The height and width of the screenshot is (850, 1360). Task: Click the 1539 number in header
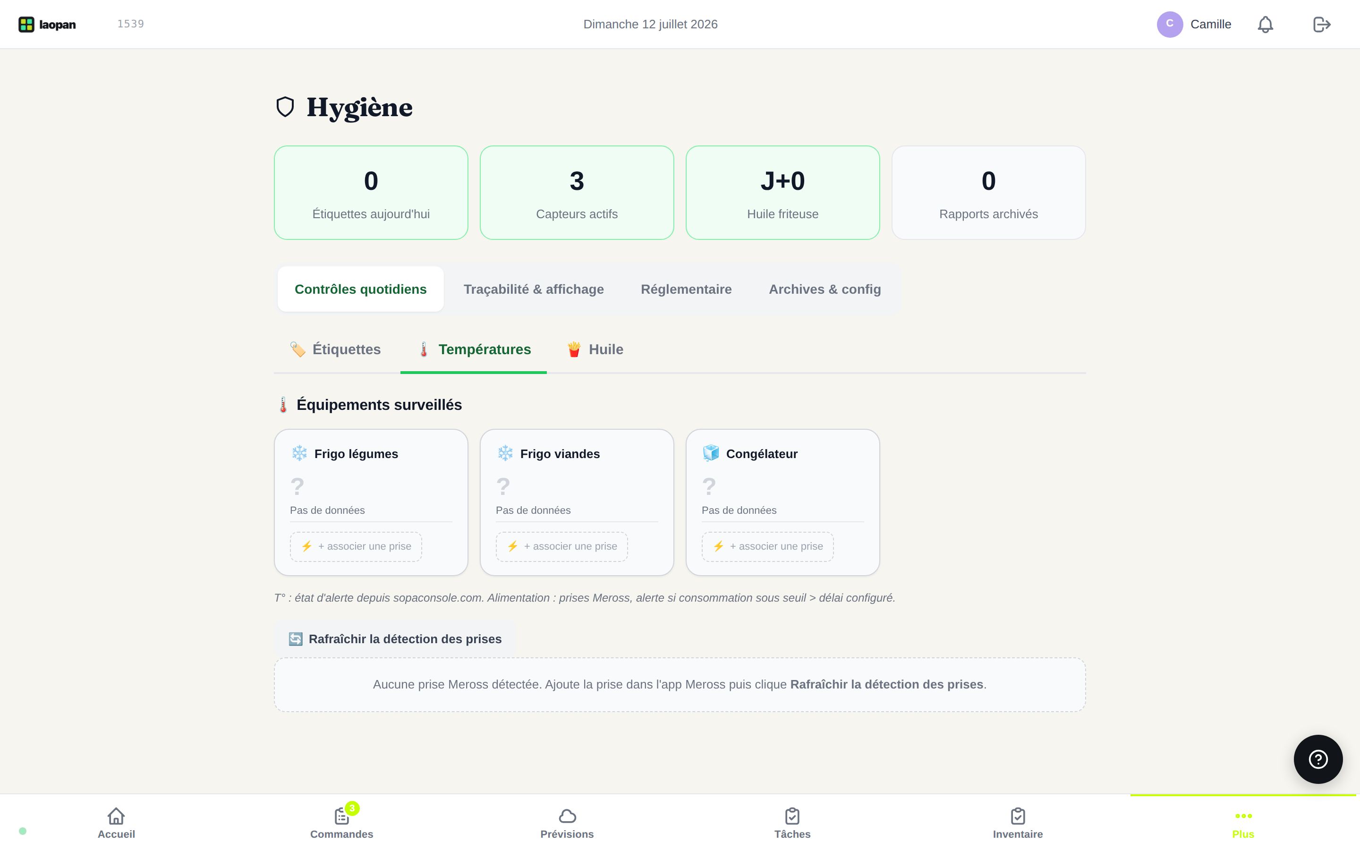click(130, 24)
